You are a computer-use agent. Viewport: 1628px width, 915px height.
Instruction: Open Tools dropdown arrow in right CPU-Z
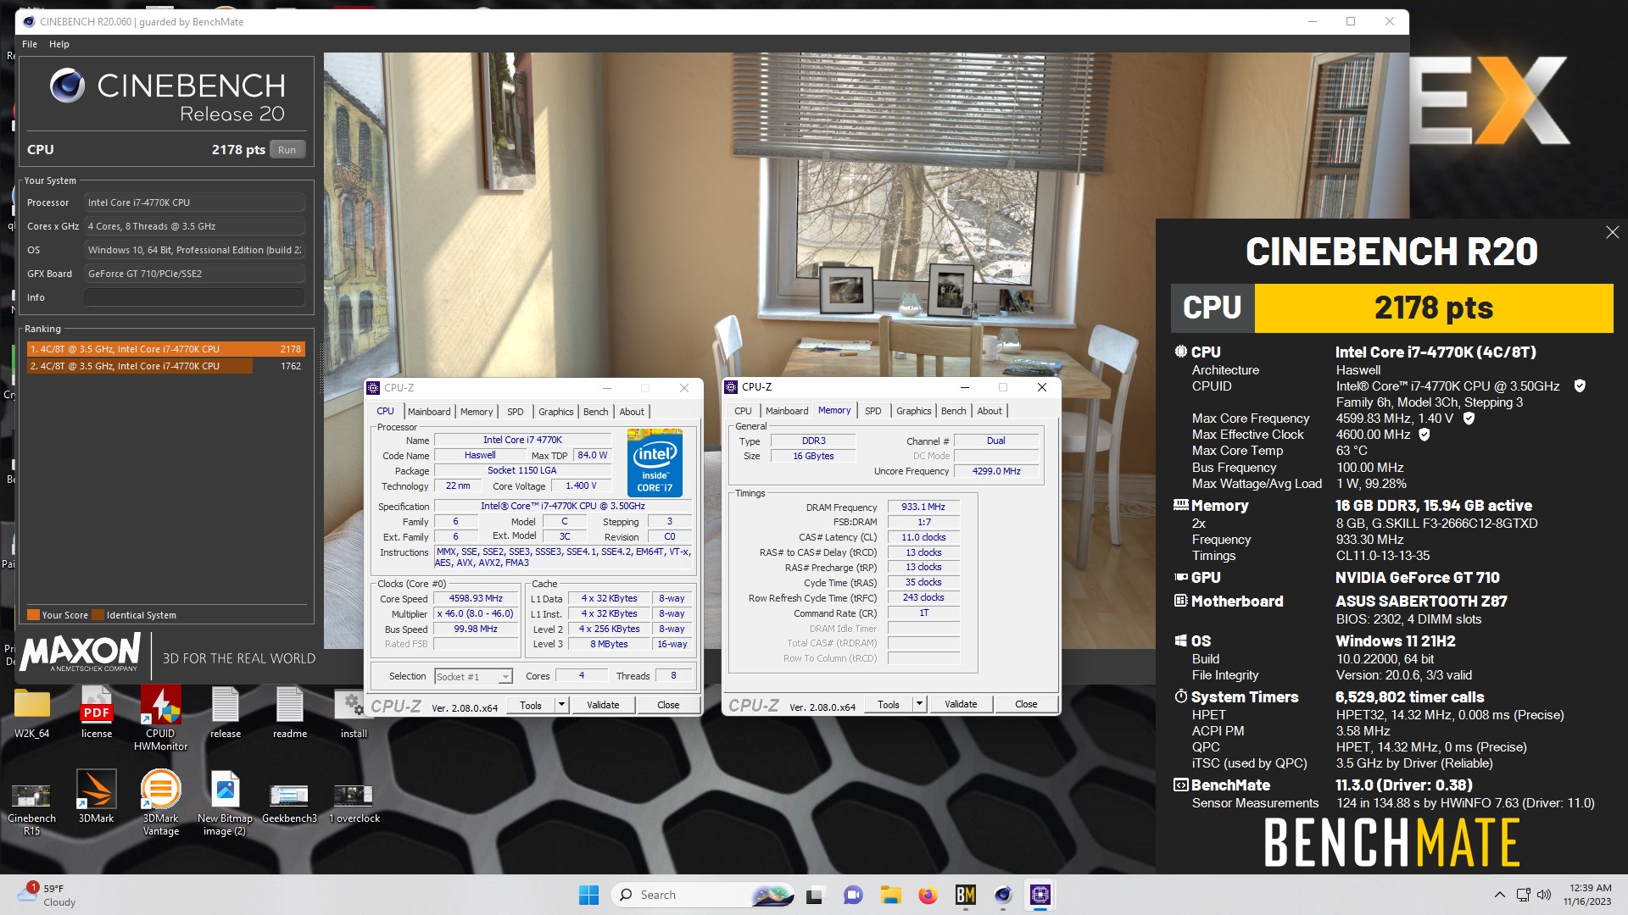pyautogui.click(x=918, y=704)
